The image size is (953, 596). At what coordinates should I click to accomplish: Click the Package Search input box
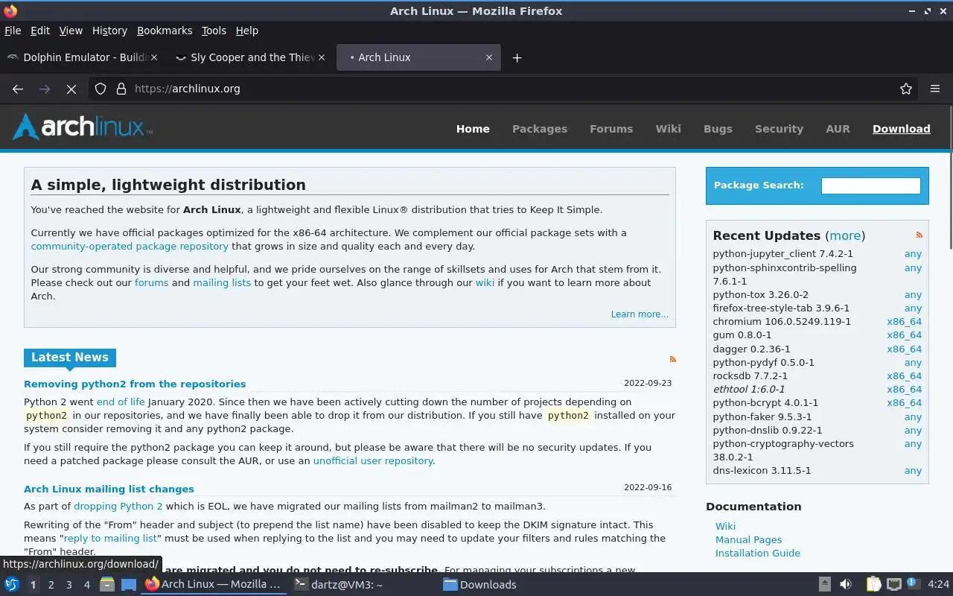pos(870,186)
